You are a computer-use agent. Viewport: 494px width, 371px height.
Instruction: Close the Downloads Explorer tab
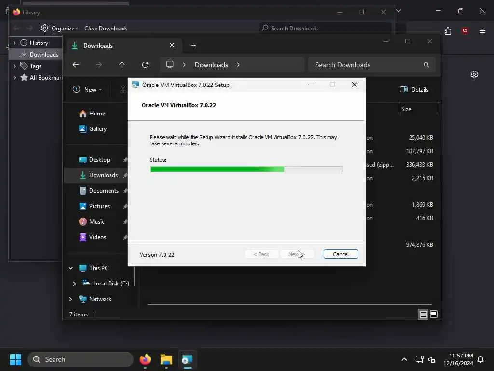click(x=172, y=45)
